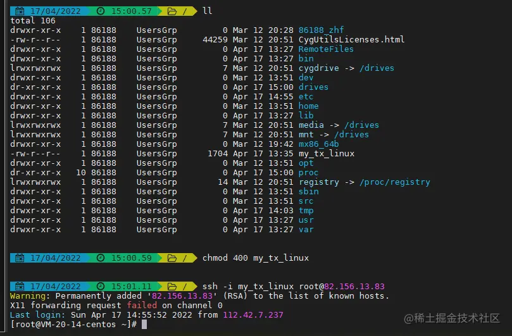Click the clock icon beside 15:00.57
The height and width of the screenshot is (336, 512).
point(101,11)
